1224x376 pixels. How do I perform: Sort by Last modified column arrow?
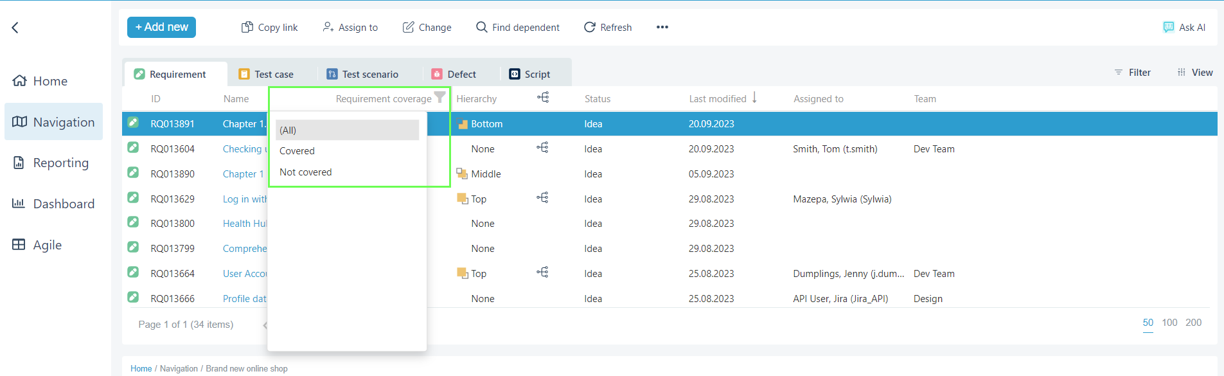pyautogui.click(x=754, y=98)
